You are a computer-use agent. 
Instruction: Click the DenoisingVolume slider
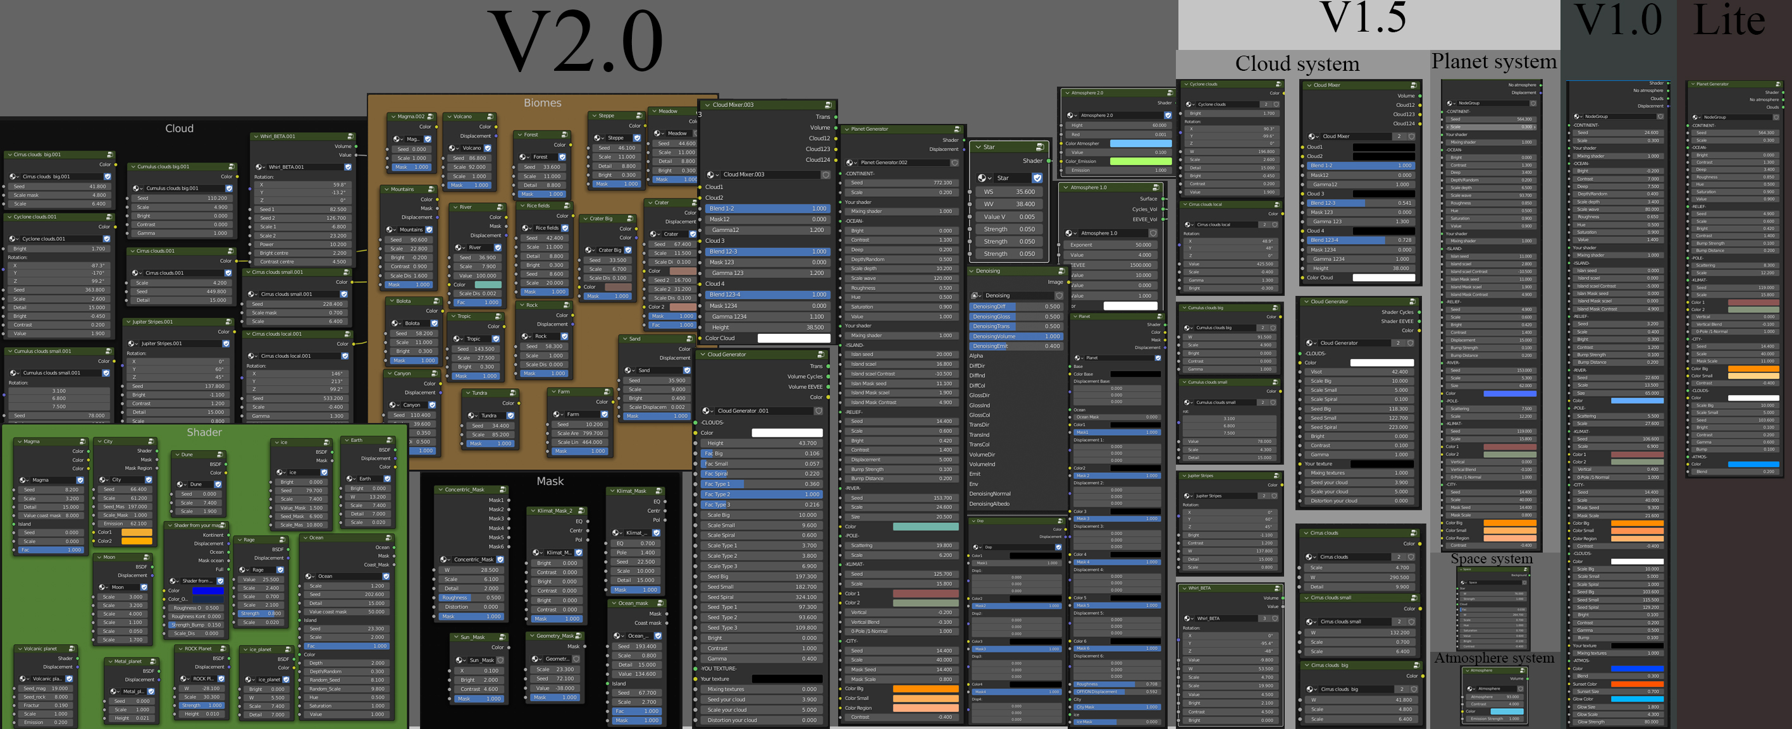(x=1016, y=336)
